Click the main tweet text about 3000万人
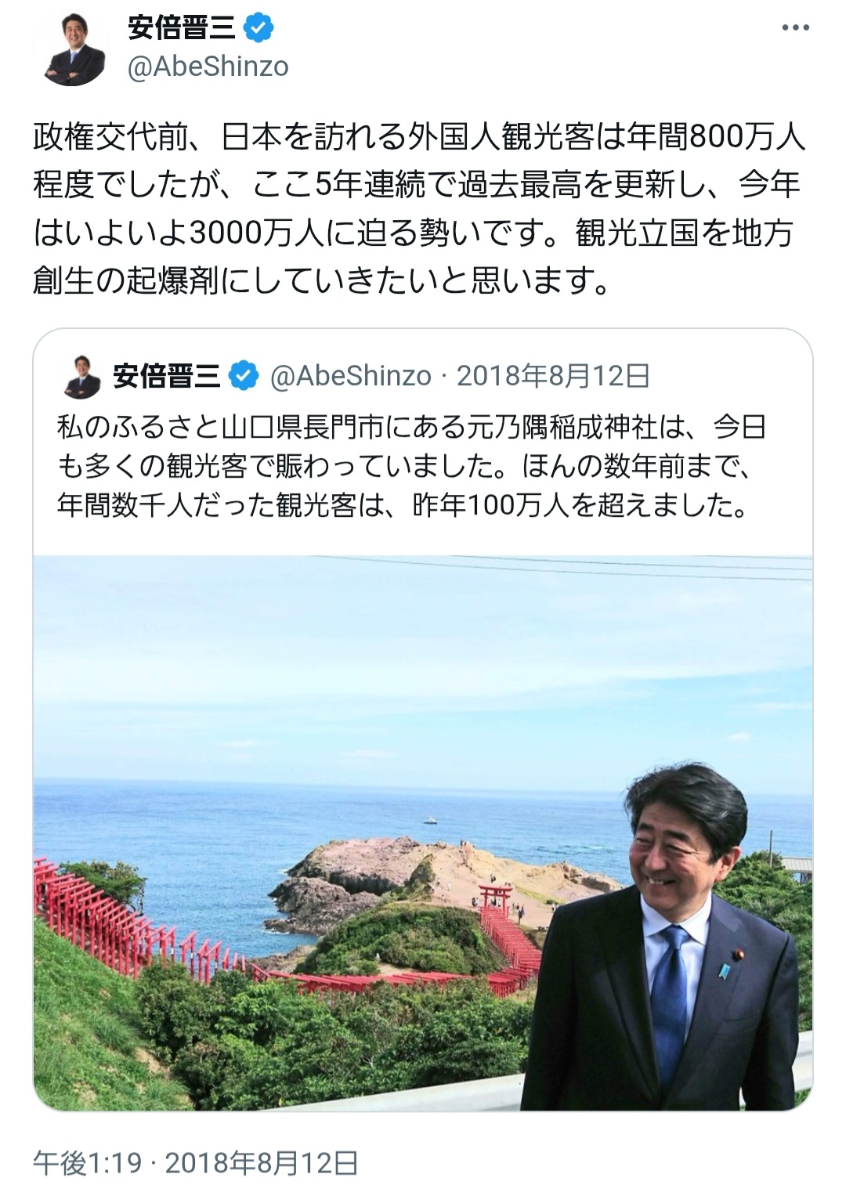This screenshot has height=1192, width=846. (x=419, y=209)
